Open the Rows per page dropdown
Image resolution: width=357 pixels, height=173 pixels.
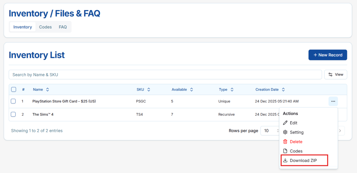point(271,131)
